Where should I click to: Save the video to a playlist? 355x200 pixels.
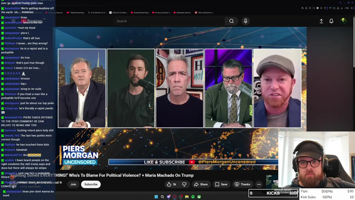coord(221,184)
